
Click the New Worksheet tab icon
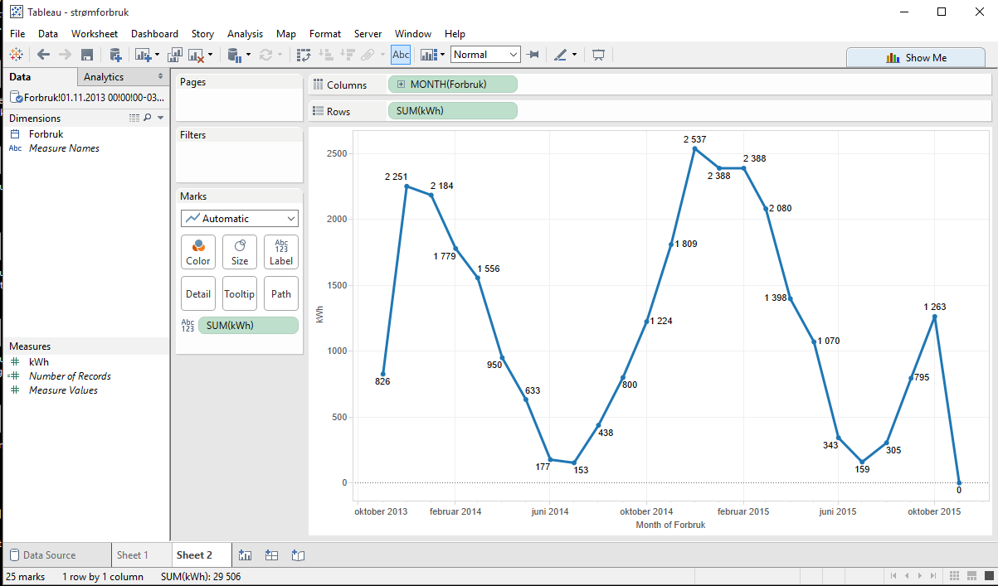point(245,555)
